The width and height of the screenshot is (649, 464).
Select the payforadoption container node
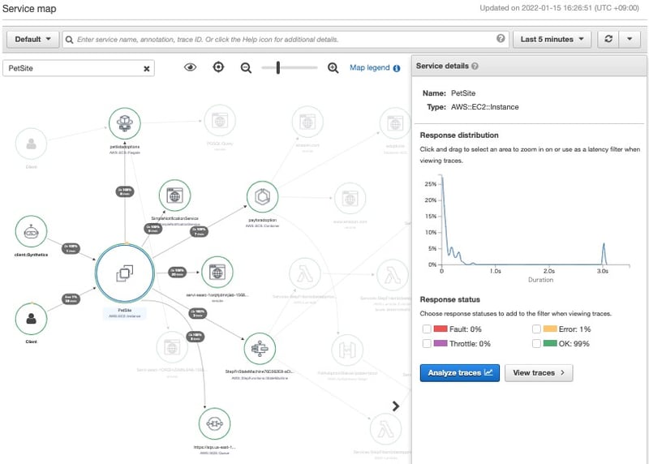pyautogui.click(x=262, y=197)
